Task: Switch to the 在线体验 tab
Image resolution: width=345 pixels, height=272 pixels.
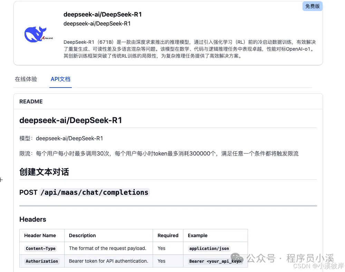Action: coord(26,79)
